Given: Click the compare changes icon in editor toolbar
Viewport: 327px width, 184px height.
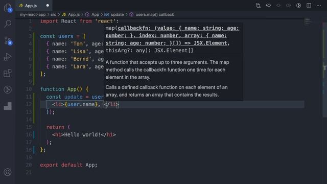Looking at the screenshot, I should coord(258,6).
